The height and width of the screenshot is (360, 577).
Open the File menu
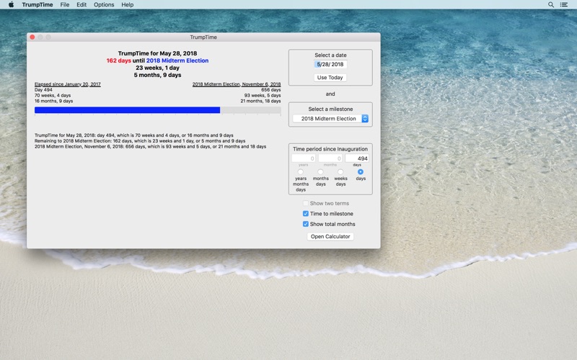(x=65, y=4)
